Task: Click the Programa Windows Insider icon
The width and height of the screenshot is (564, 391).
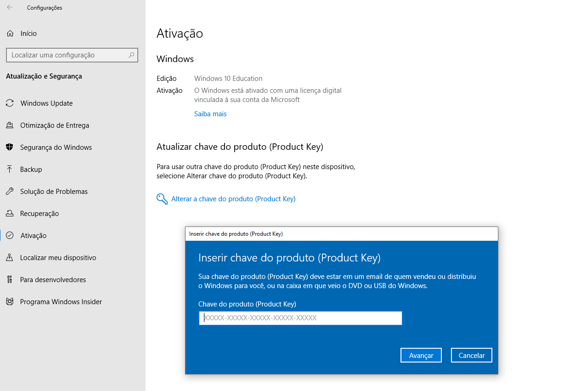Action: (x=9, y=301)
